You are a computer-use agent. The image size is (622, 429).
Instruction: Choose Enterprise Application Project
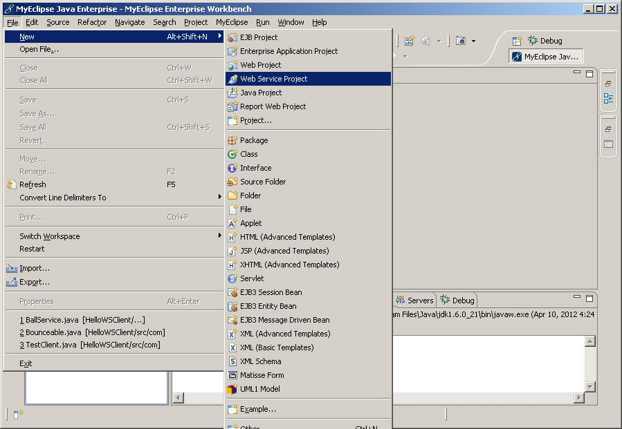[308, 51]
